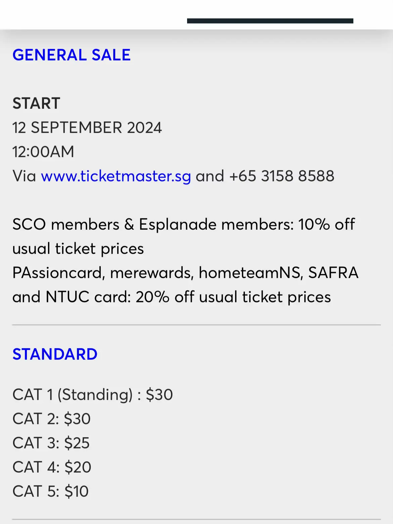Tap the START label
The width and height of the screenshot is (393, 524).
coord(36,103)
